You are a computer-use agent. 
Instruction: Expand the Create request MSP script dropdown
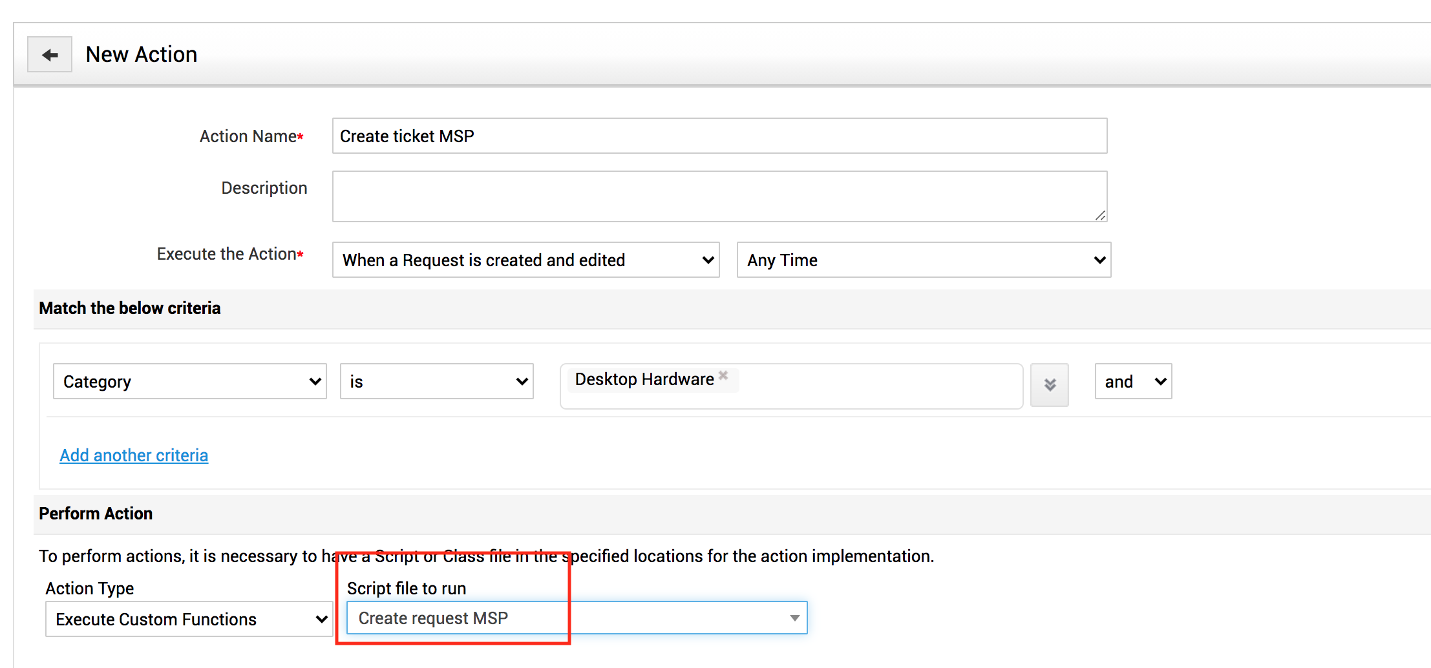[577, 618]
